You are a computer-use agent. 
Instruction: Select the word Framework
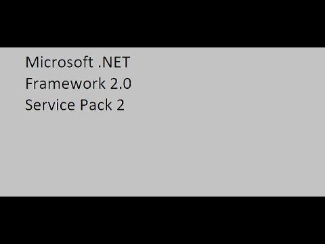pos(66,83)
